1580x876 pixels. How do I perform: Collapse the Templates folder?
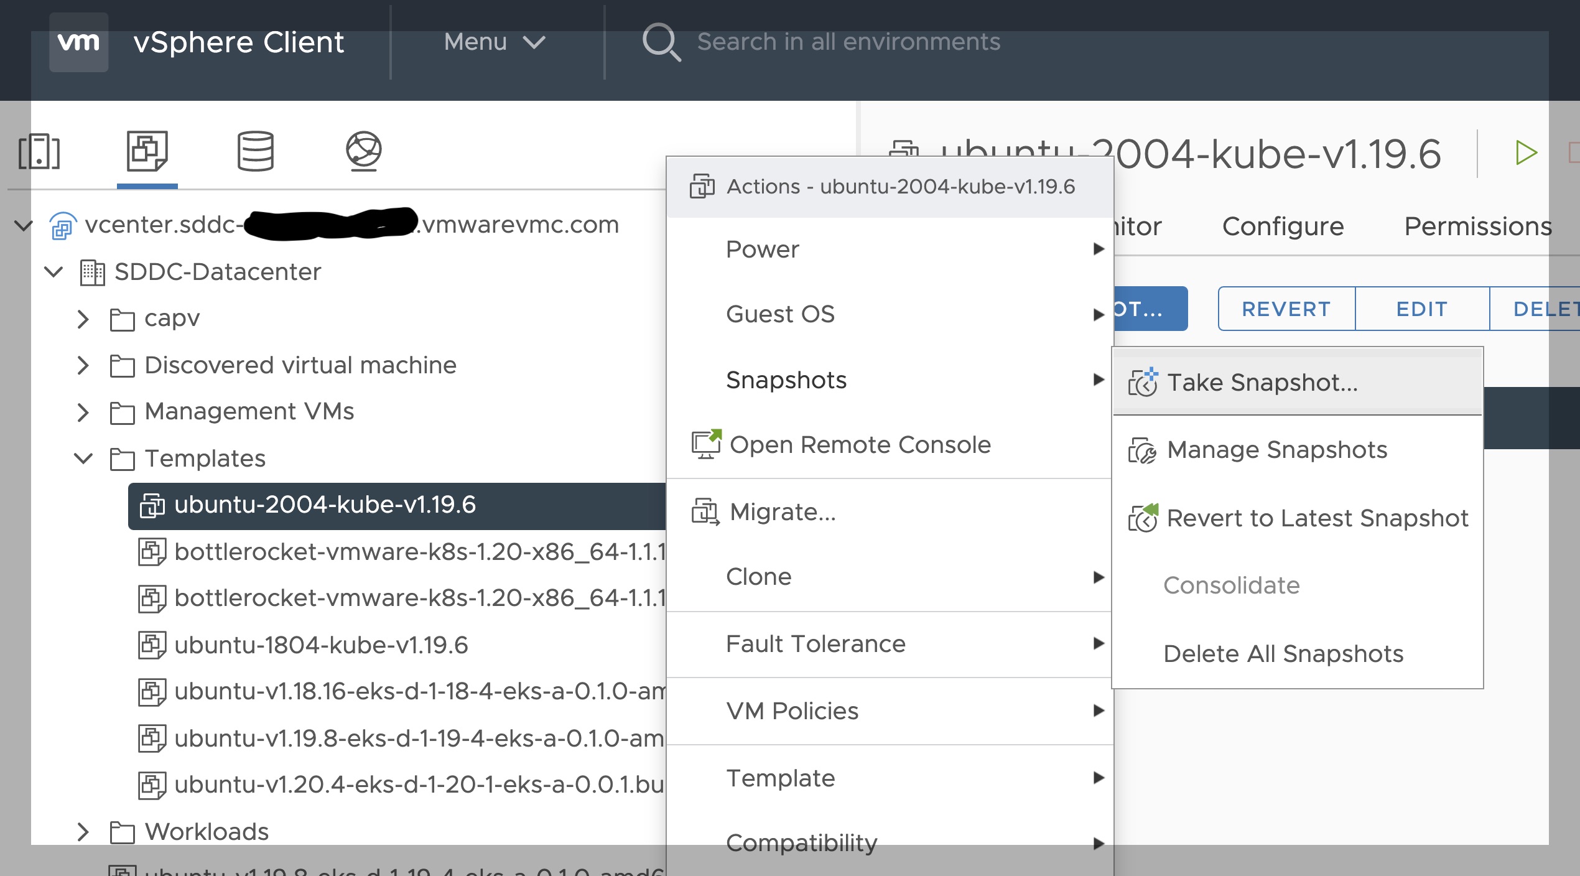[83, 459]
